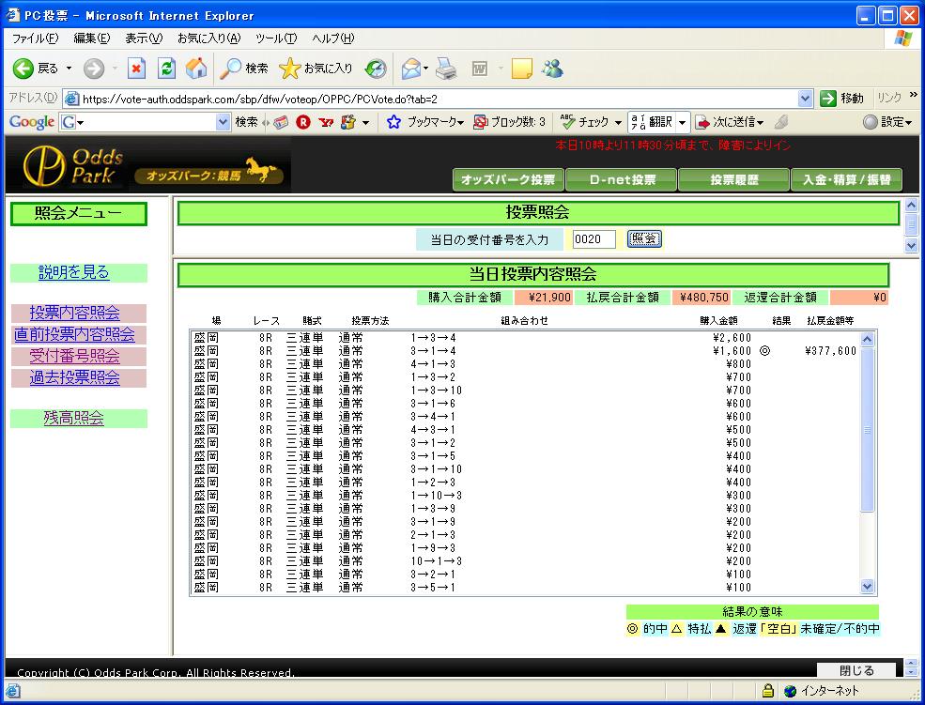The image size is (925, 705).
Task: Open the 翻訳 translate dropdown arrow
Action: tap(683, 123)
